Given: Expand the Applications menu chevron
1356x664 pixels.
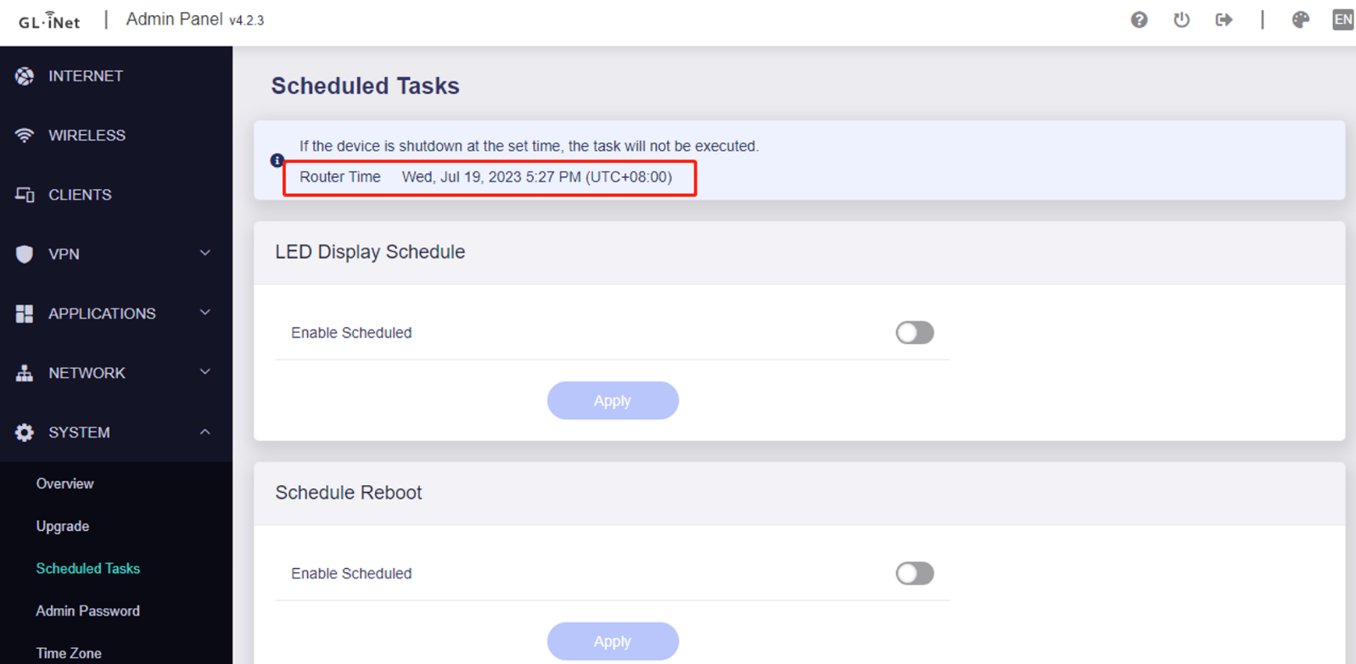Looking at the screenshot, I should (205, 313).
